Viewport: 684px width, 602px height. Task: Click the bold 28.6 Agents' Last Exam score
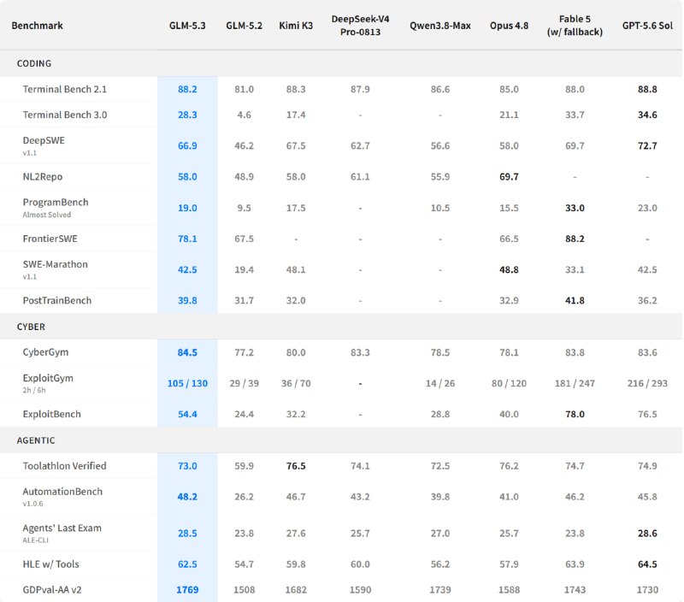click(x=647, y=533)
